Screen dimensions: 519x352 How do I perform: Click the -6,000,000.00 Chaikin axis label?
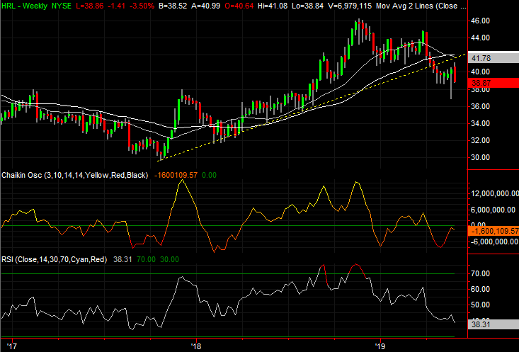point(494,242)
